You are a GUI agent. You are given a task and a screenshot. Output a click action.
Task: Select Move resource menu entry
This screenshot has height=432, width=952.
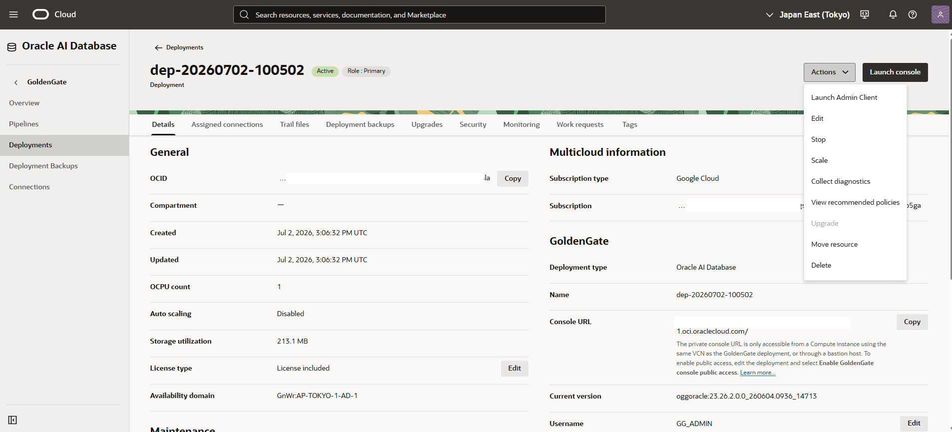pos(855,244)
